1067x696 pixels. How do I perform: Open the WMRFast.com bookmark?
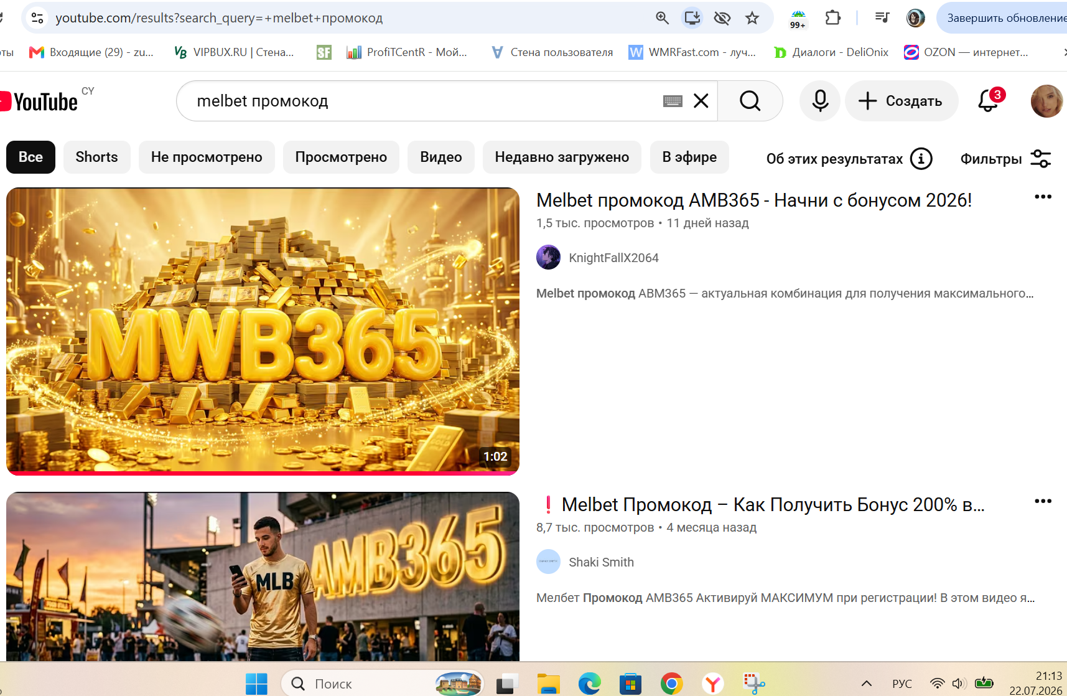pos(692,52)
